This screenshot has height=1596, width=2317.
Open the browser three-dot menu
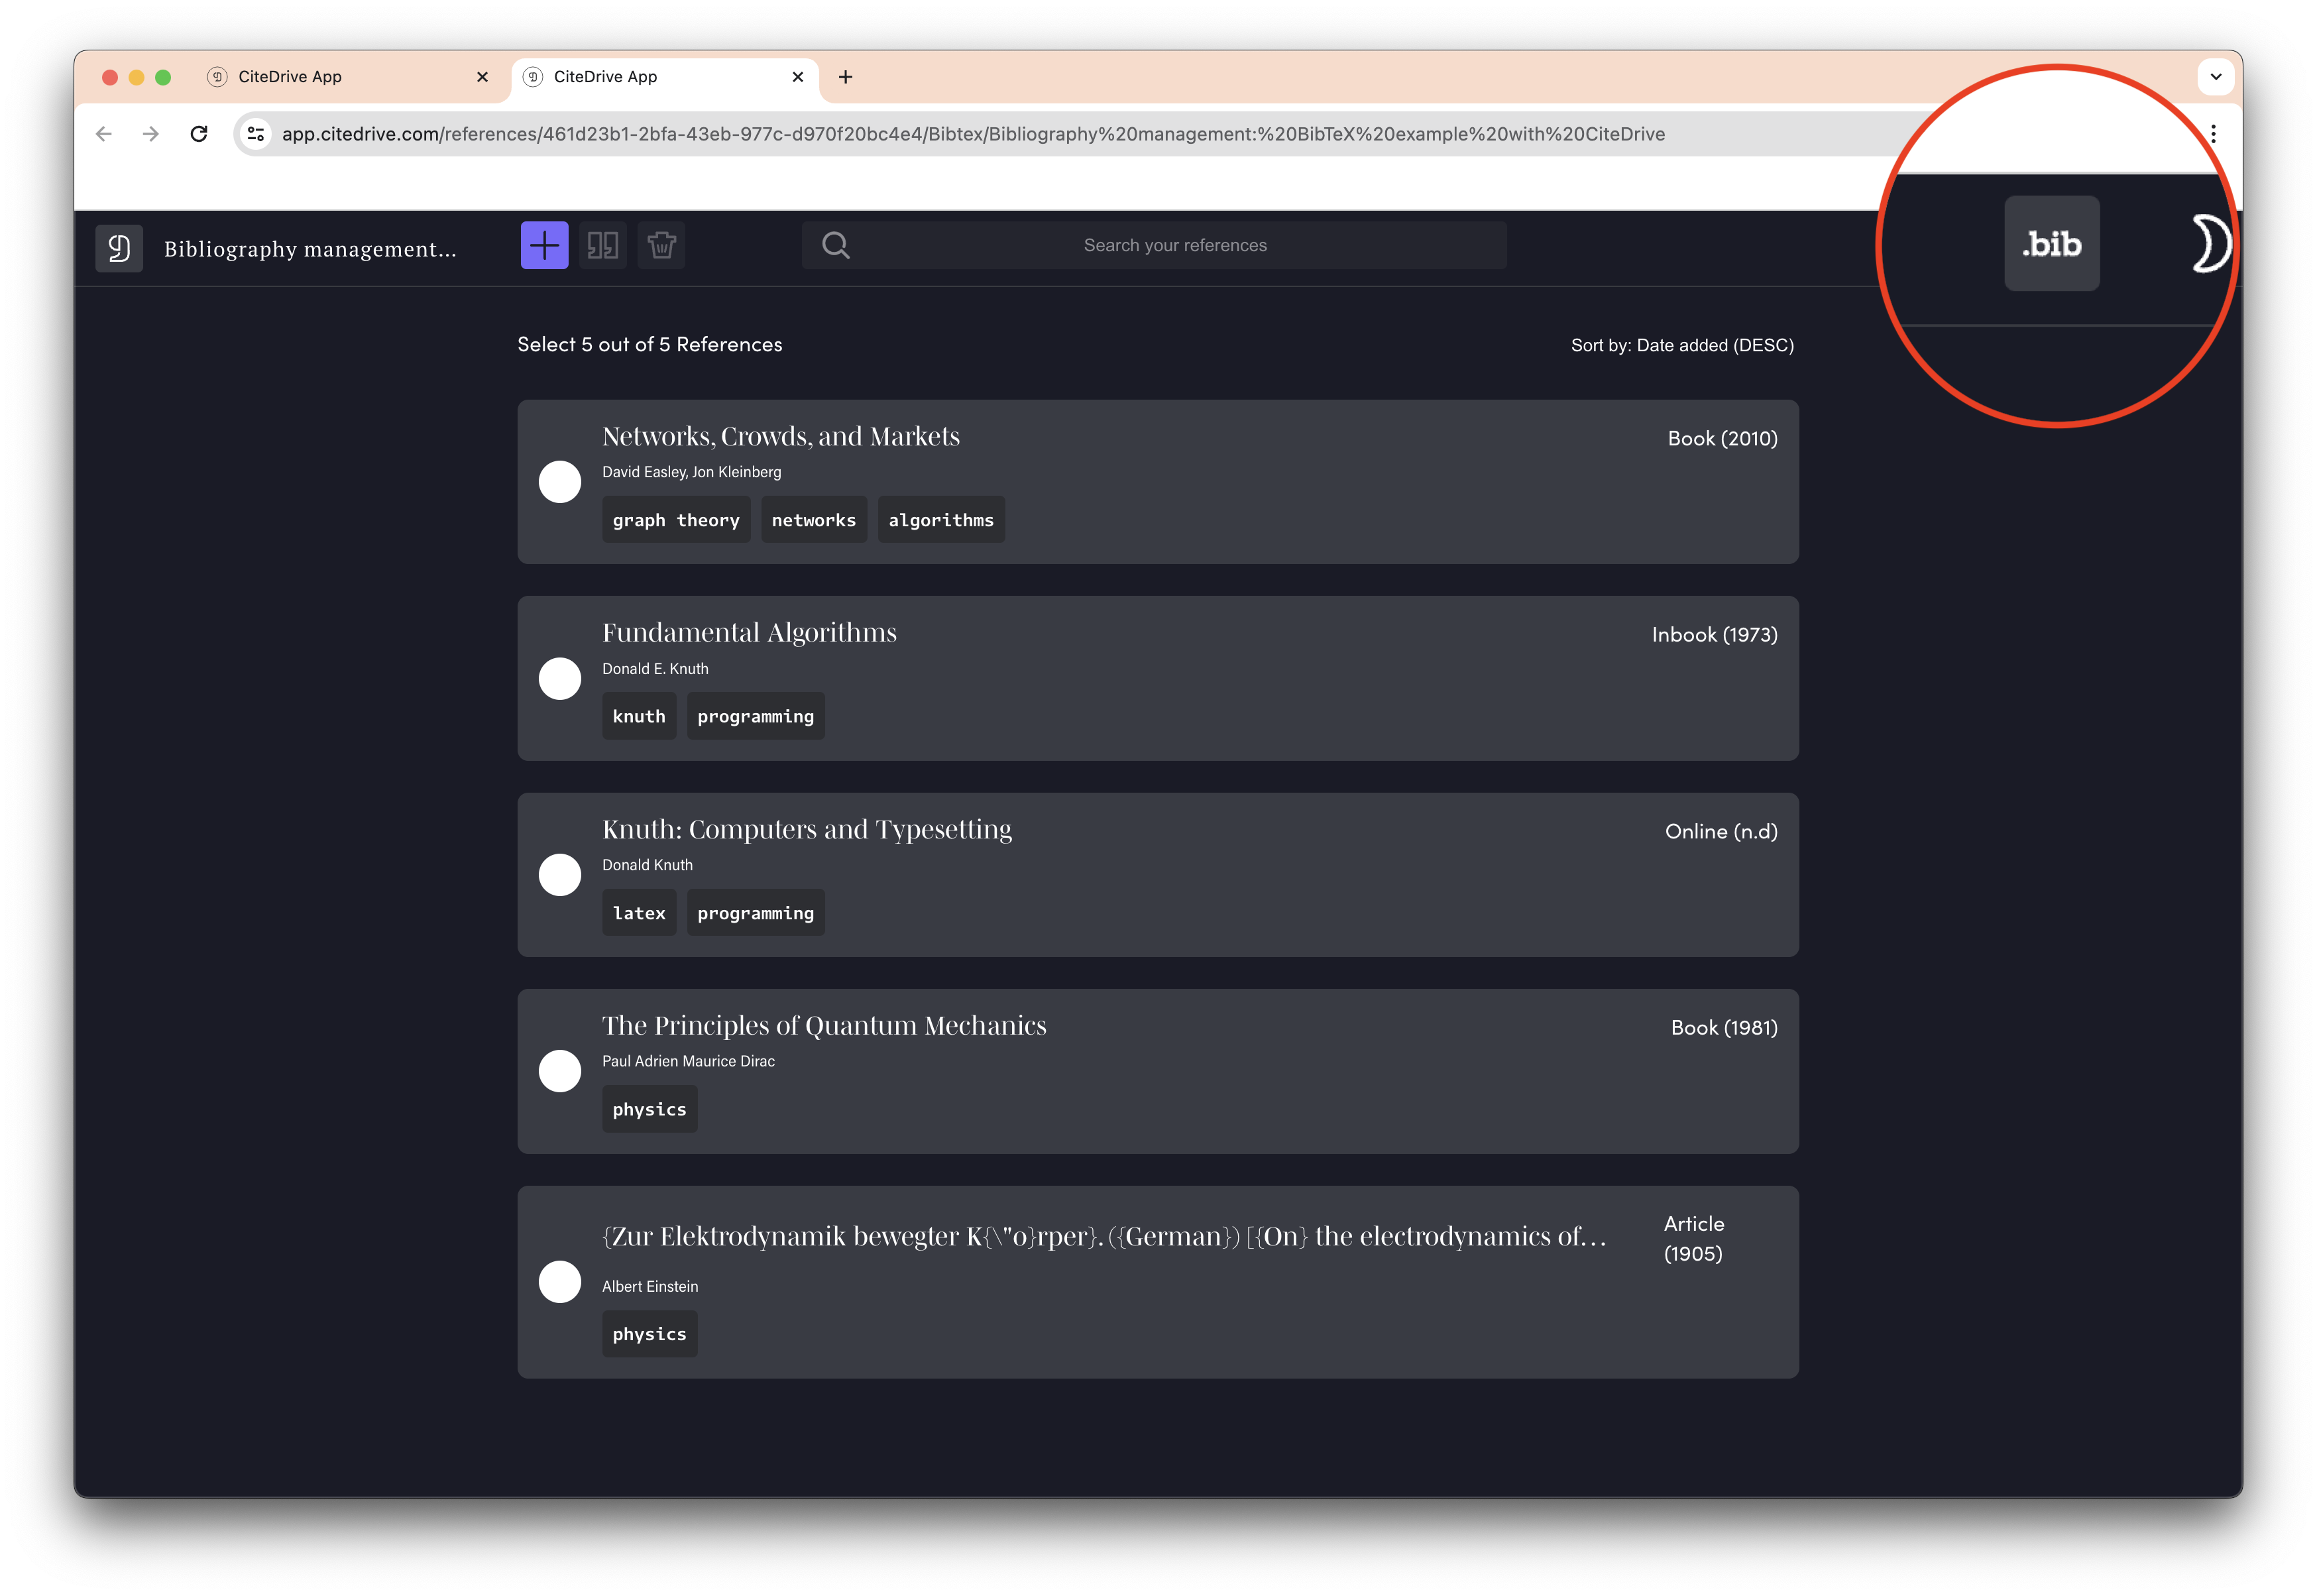click(x=2213, y=133)
